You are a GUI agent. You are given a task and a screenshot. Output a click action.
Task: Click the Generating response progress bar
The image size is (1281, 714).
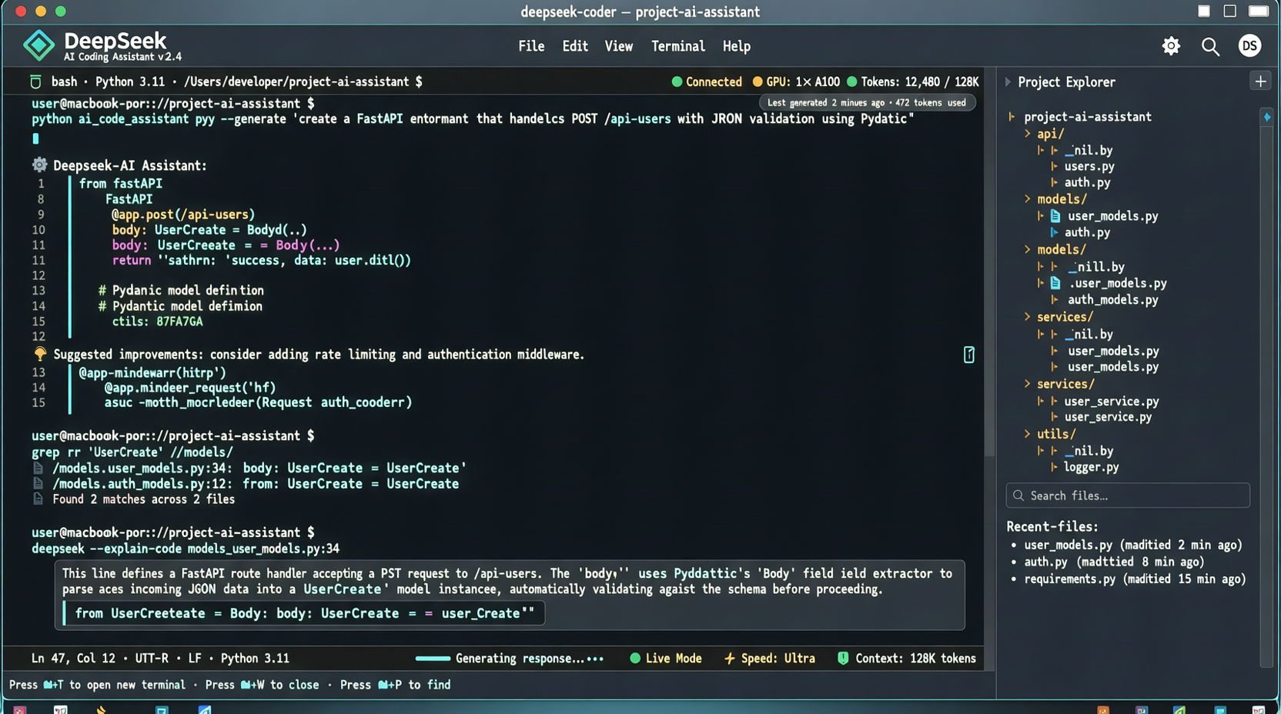[x=433, y=659]
